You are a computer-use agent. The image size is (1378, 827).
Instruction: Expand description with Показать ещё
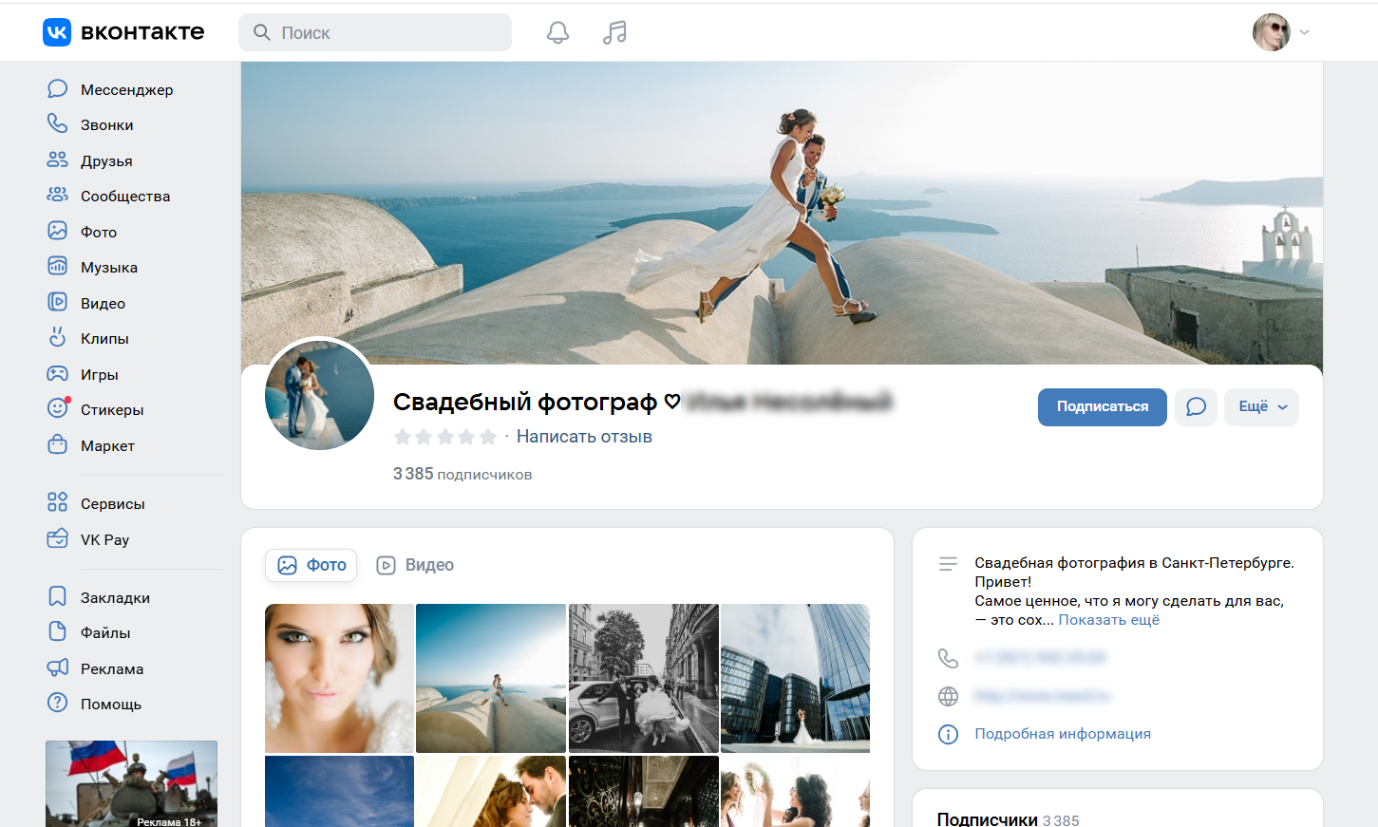click(x=1108, y=620)
